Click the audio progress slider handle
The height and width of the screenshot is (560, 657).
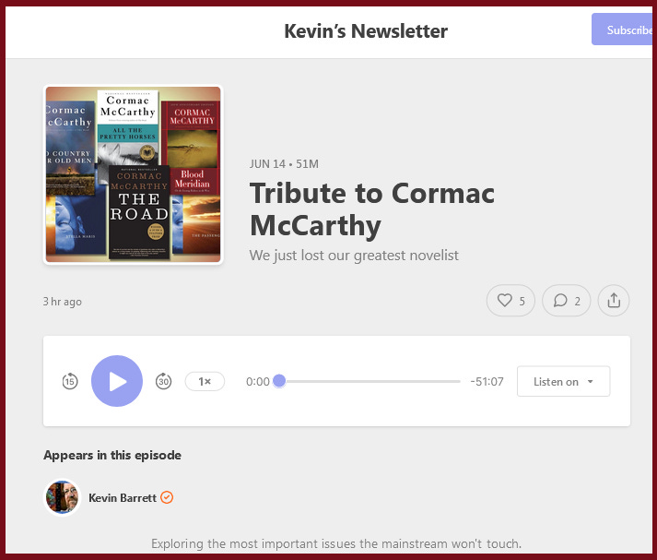279,381
